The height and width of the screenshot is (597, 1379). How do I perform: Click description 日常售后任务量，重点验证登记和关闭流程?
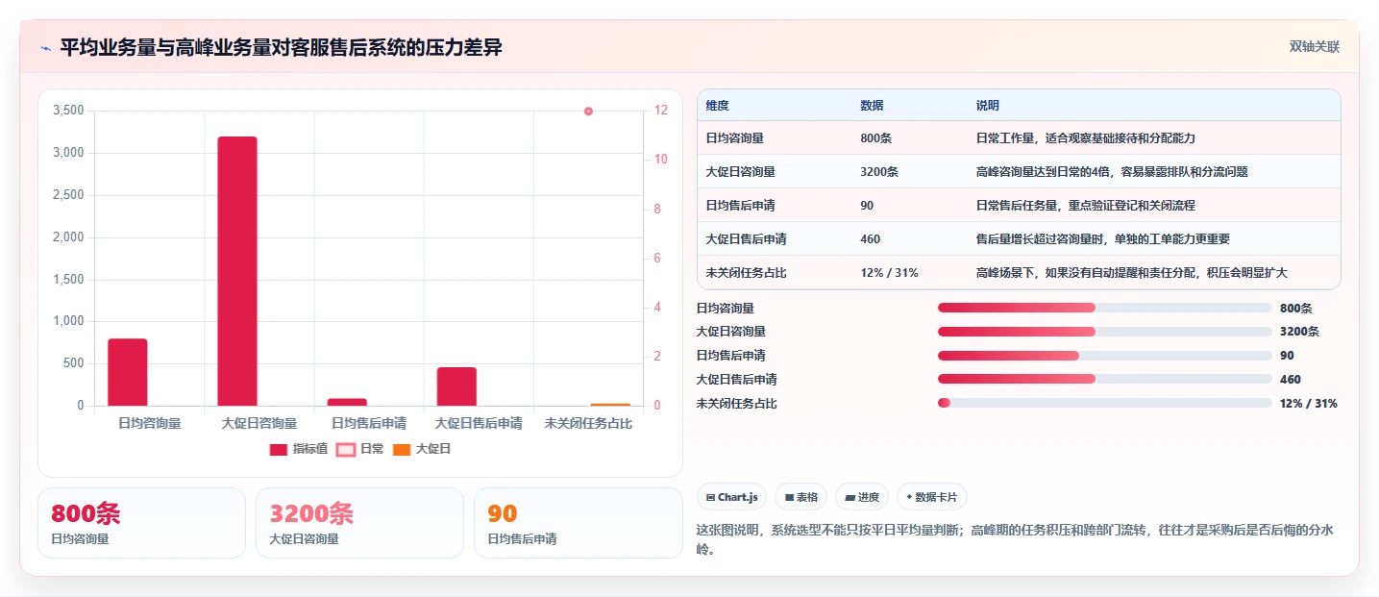(1085, 206)
